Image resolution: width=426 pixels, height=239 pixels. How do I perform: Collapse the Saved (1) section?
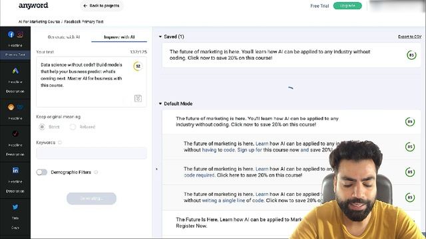160,37
